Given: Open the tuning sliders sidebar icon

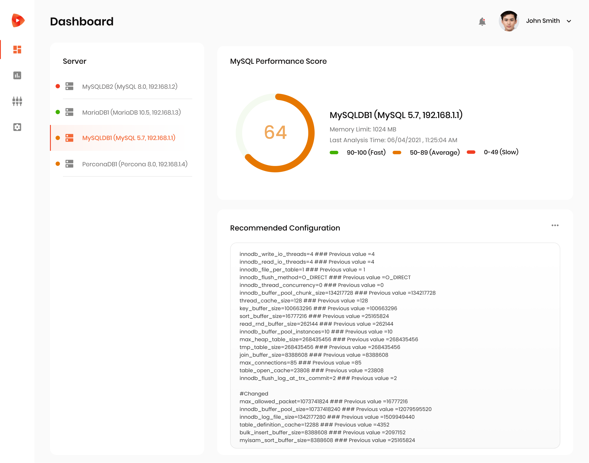Looking at the screenshot, I should (17, 101).
